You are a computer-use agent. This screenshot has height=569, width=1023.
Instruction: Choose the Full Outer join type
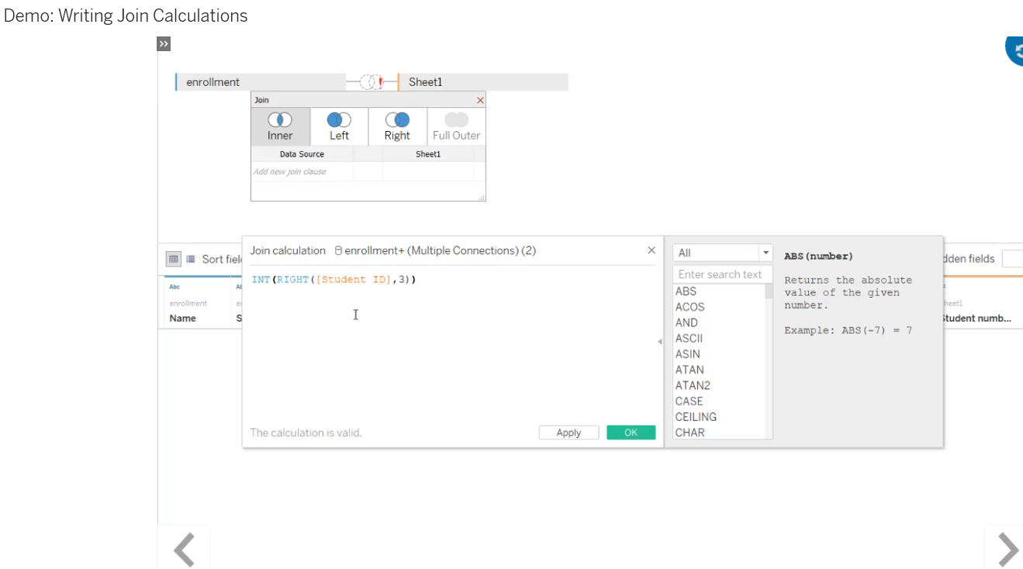456,126
